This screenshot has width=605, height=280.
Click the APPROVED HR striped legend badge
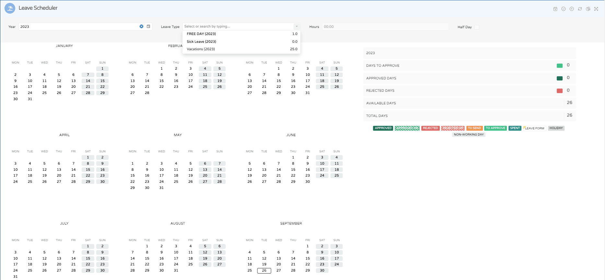[407, 128]
